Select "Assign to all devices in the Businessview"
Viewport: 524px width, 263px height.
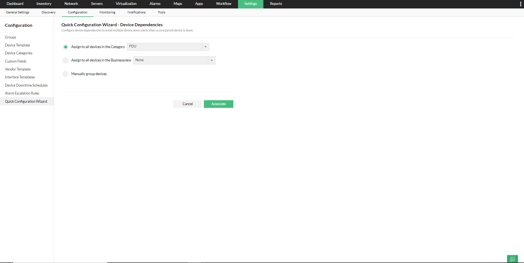point(65,60)
